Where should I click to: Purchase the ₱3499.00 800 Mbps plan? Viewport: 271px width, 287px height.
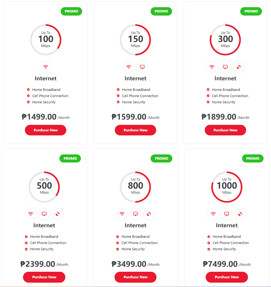pyautogui.click(x=135, y=277)
